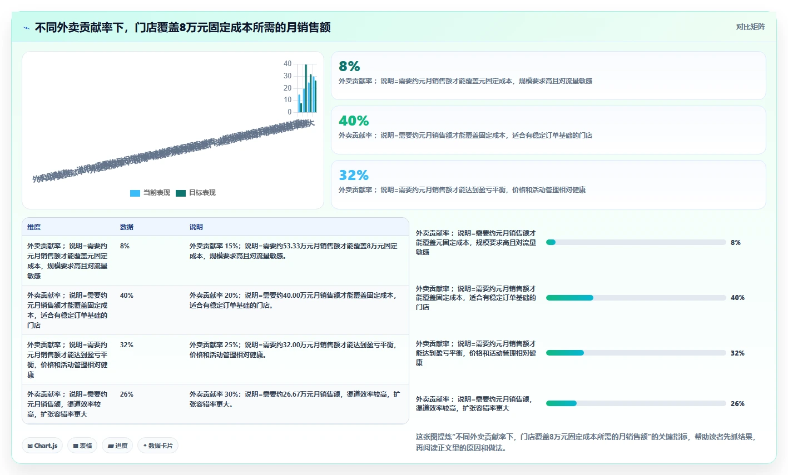Click the 进度 tag chip
This screenshot has width=788, height=475.
pos(117,446)
